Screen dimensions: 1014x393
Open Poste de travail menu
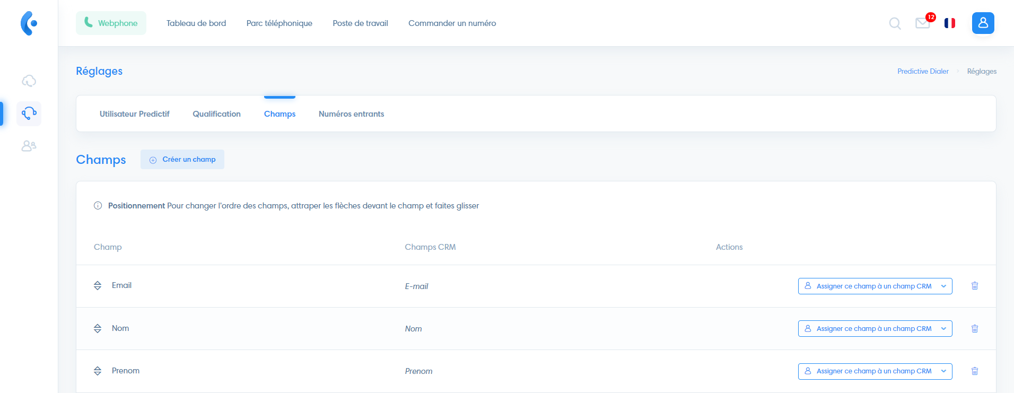click(361, 23)
